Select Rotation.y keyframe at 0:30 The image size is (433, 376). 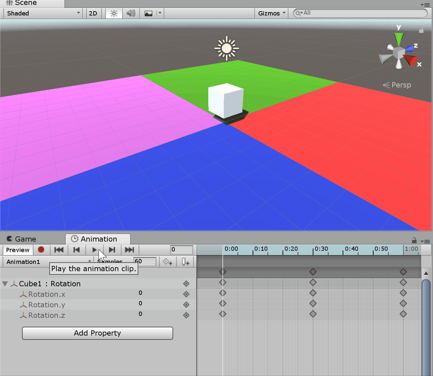point(313,303)
